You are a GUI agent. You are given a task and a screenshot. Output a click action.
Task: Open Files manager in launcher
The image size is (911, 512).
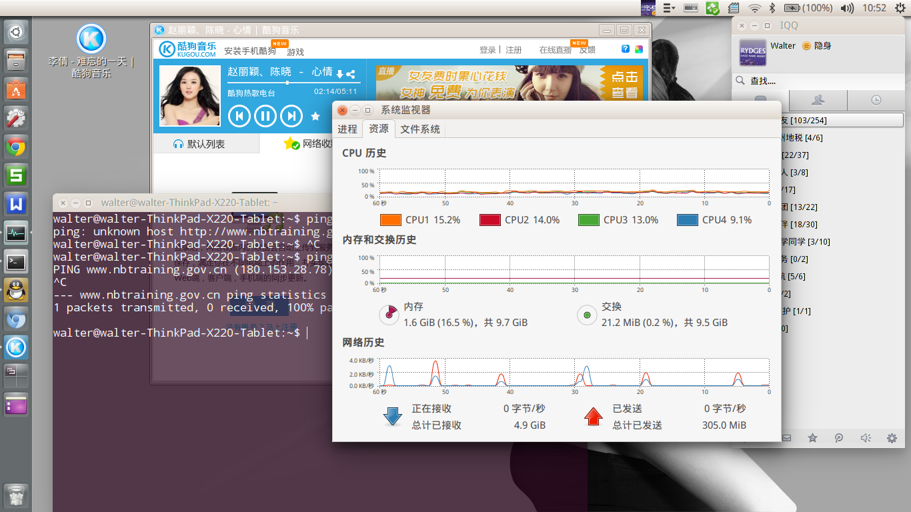tap(16, 61)
